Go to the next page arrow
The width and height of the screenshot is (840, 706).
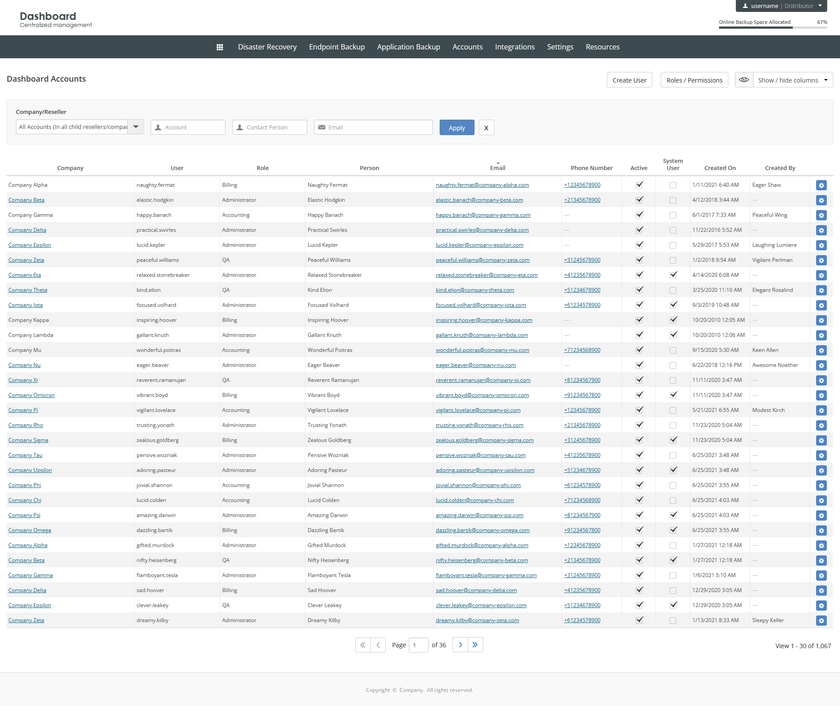tap(460, 645)
